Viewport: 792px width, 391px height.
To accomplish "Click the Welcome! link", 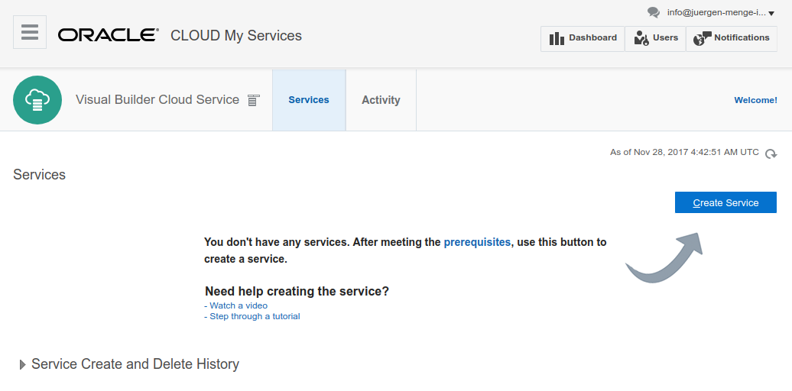I will coord(755,100).
